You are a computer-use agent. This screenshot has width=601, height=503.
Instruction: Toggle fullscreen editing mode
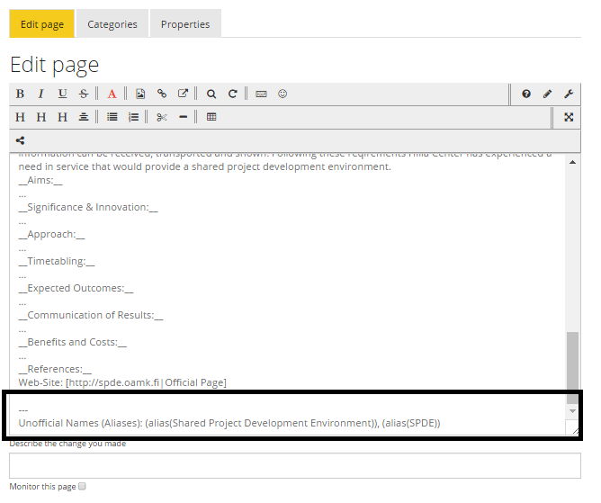point(569,117)
